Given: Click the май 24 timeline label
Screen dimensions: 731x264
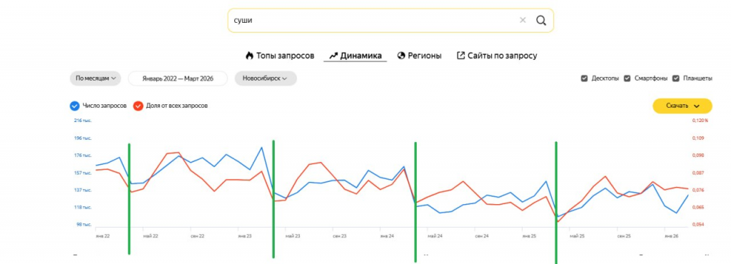Looking at the screenshot, I should [x=435, y=236].
